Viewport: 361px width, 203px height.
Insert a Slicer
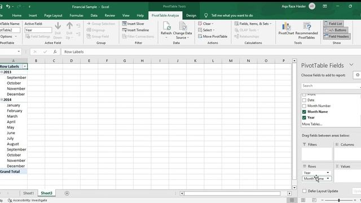tap(133, 24)
